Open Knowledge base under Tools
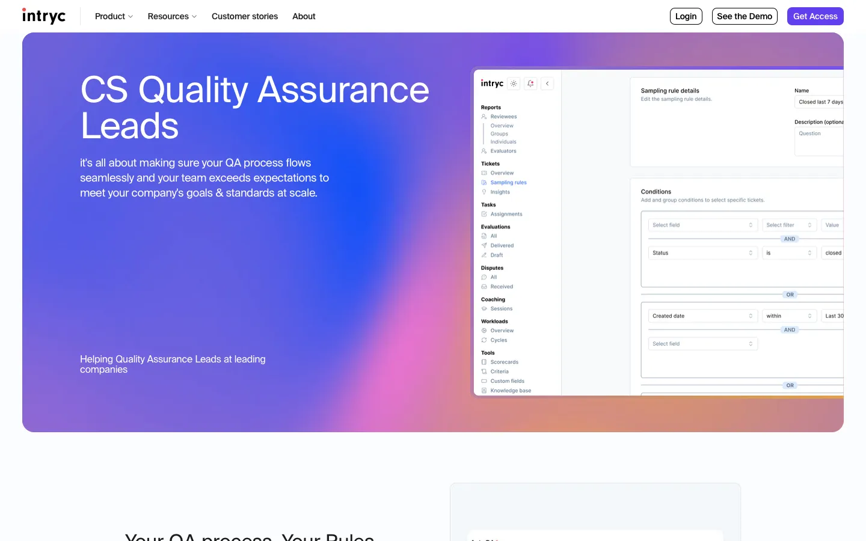The width and height of the screenshot is (866, 541). tap(511, 391)
